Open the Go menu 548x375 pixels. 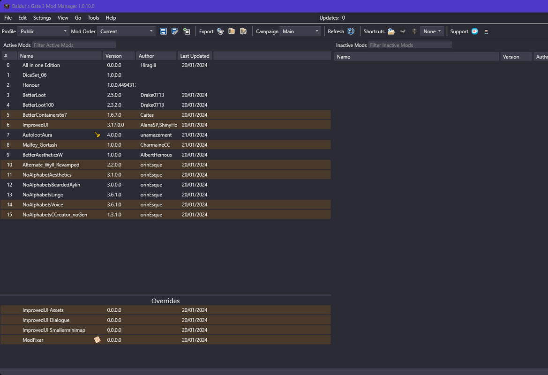[x=78, y=18]
